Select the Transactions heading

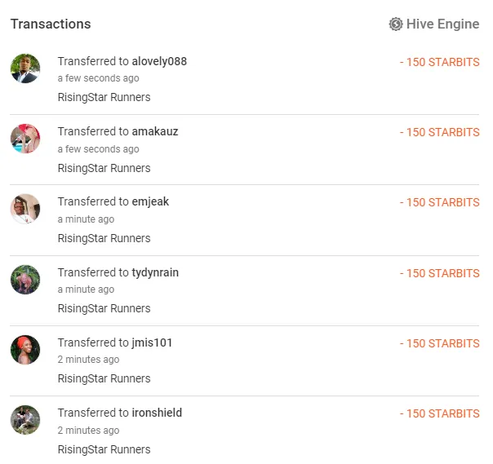tap(51, 24)
